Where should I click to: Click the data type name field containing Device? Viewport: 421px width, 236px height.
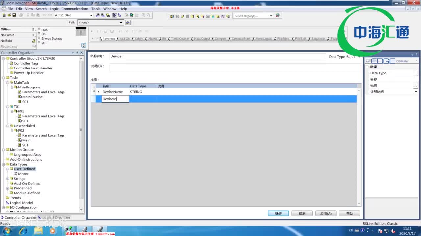(x=217, y=56)
